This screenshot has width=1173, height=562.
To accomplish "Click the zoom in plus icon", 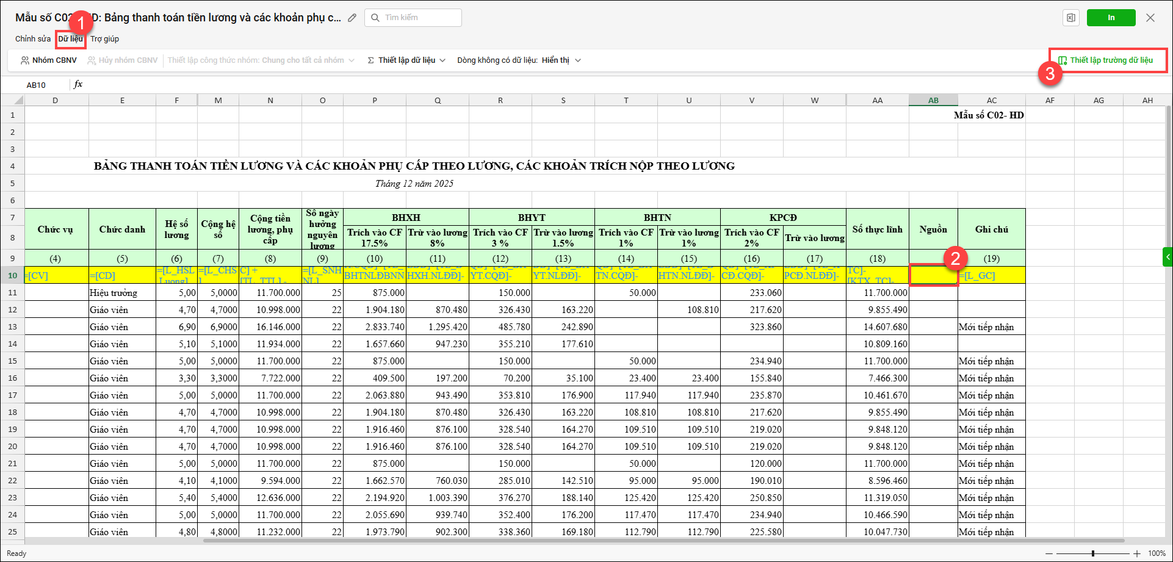I will coord(1137,553).
